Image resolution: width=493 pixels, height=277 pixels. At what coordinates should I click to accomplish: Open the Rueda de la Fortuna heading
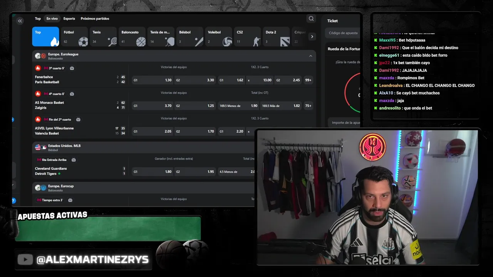344,49
